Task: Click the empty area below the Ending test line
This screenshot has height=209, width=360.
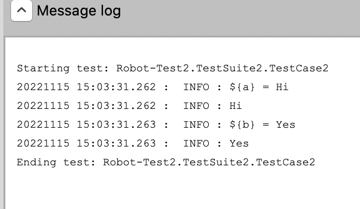Action: (x=181, y=189)
